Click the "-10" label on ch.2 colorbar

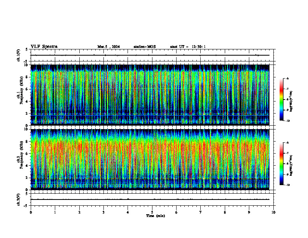pyautogui.click(x=288, y=185)
